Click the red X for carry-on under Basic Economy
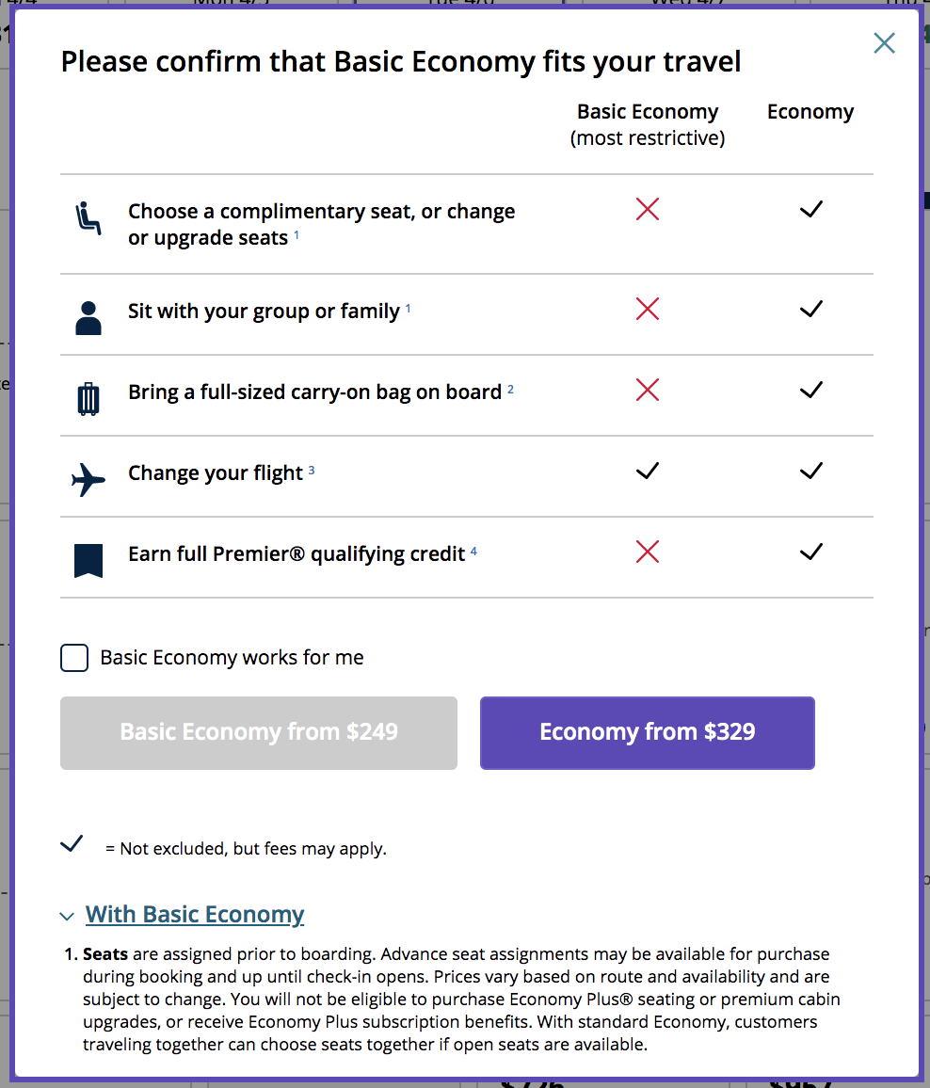 pyautogui.click(x=647, y=390)
